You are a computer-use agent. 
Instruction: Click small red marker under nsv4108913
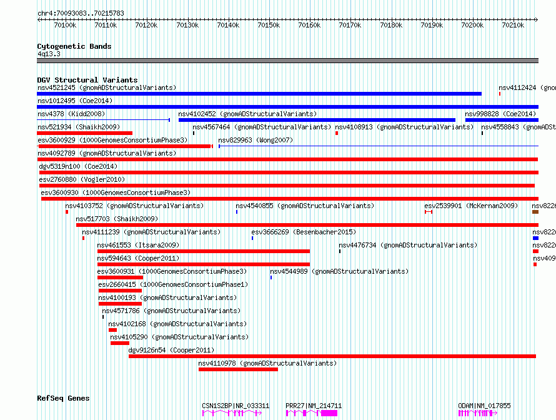337,133
